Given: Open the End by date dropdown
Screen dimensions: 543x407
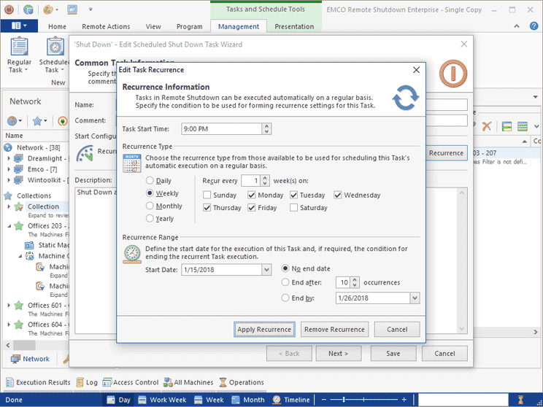Looking at the screenshot, I should coord(415,298).
